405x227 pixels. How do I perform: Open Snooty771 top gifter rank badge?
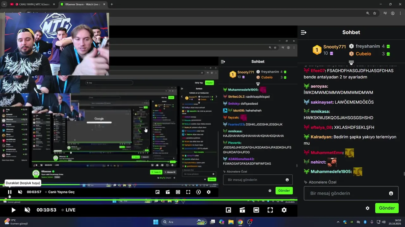coord(317,50)
